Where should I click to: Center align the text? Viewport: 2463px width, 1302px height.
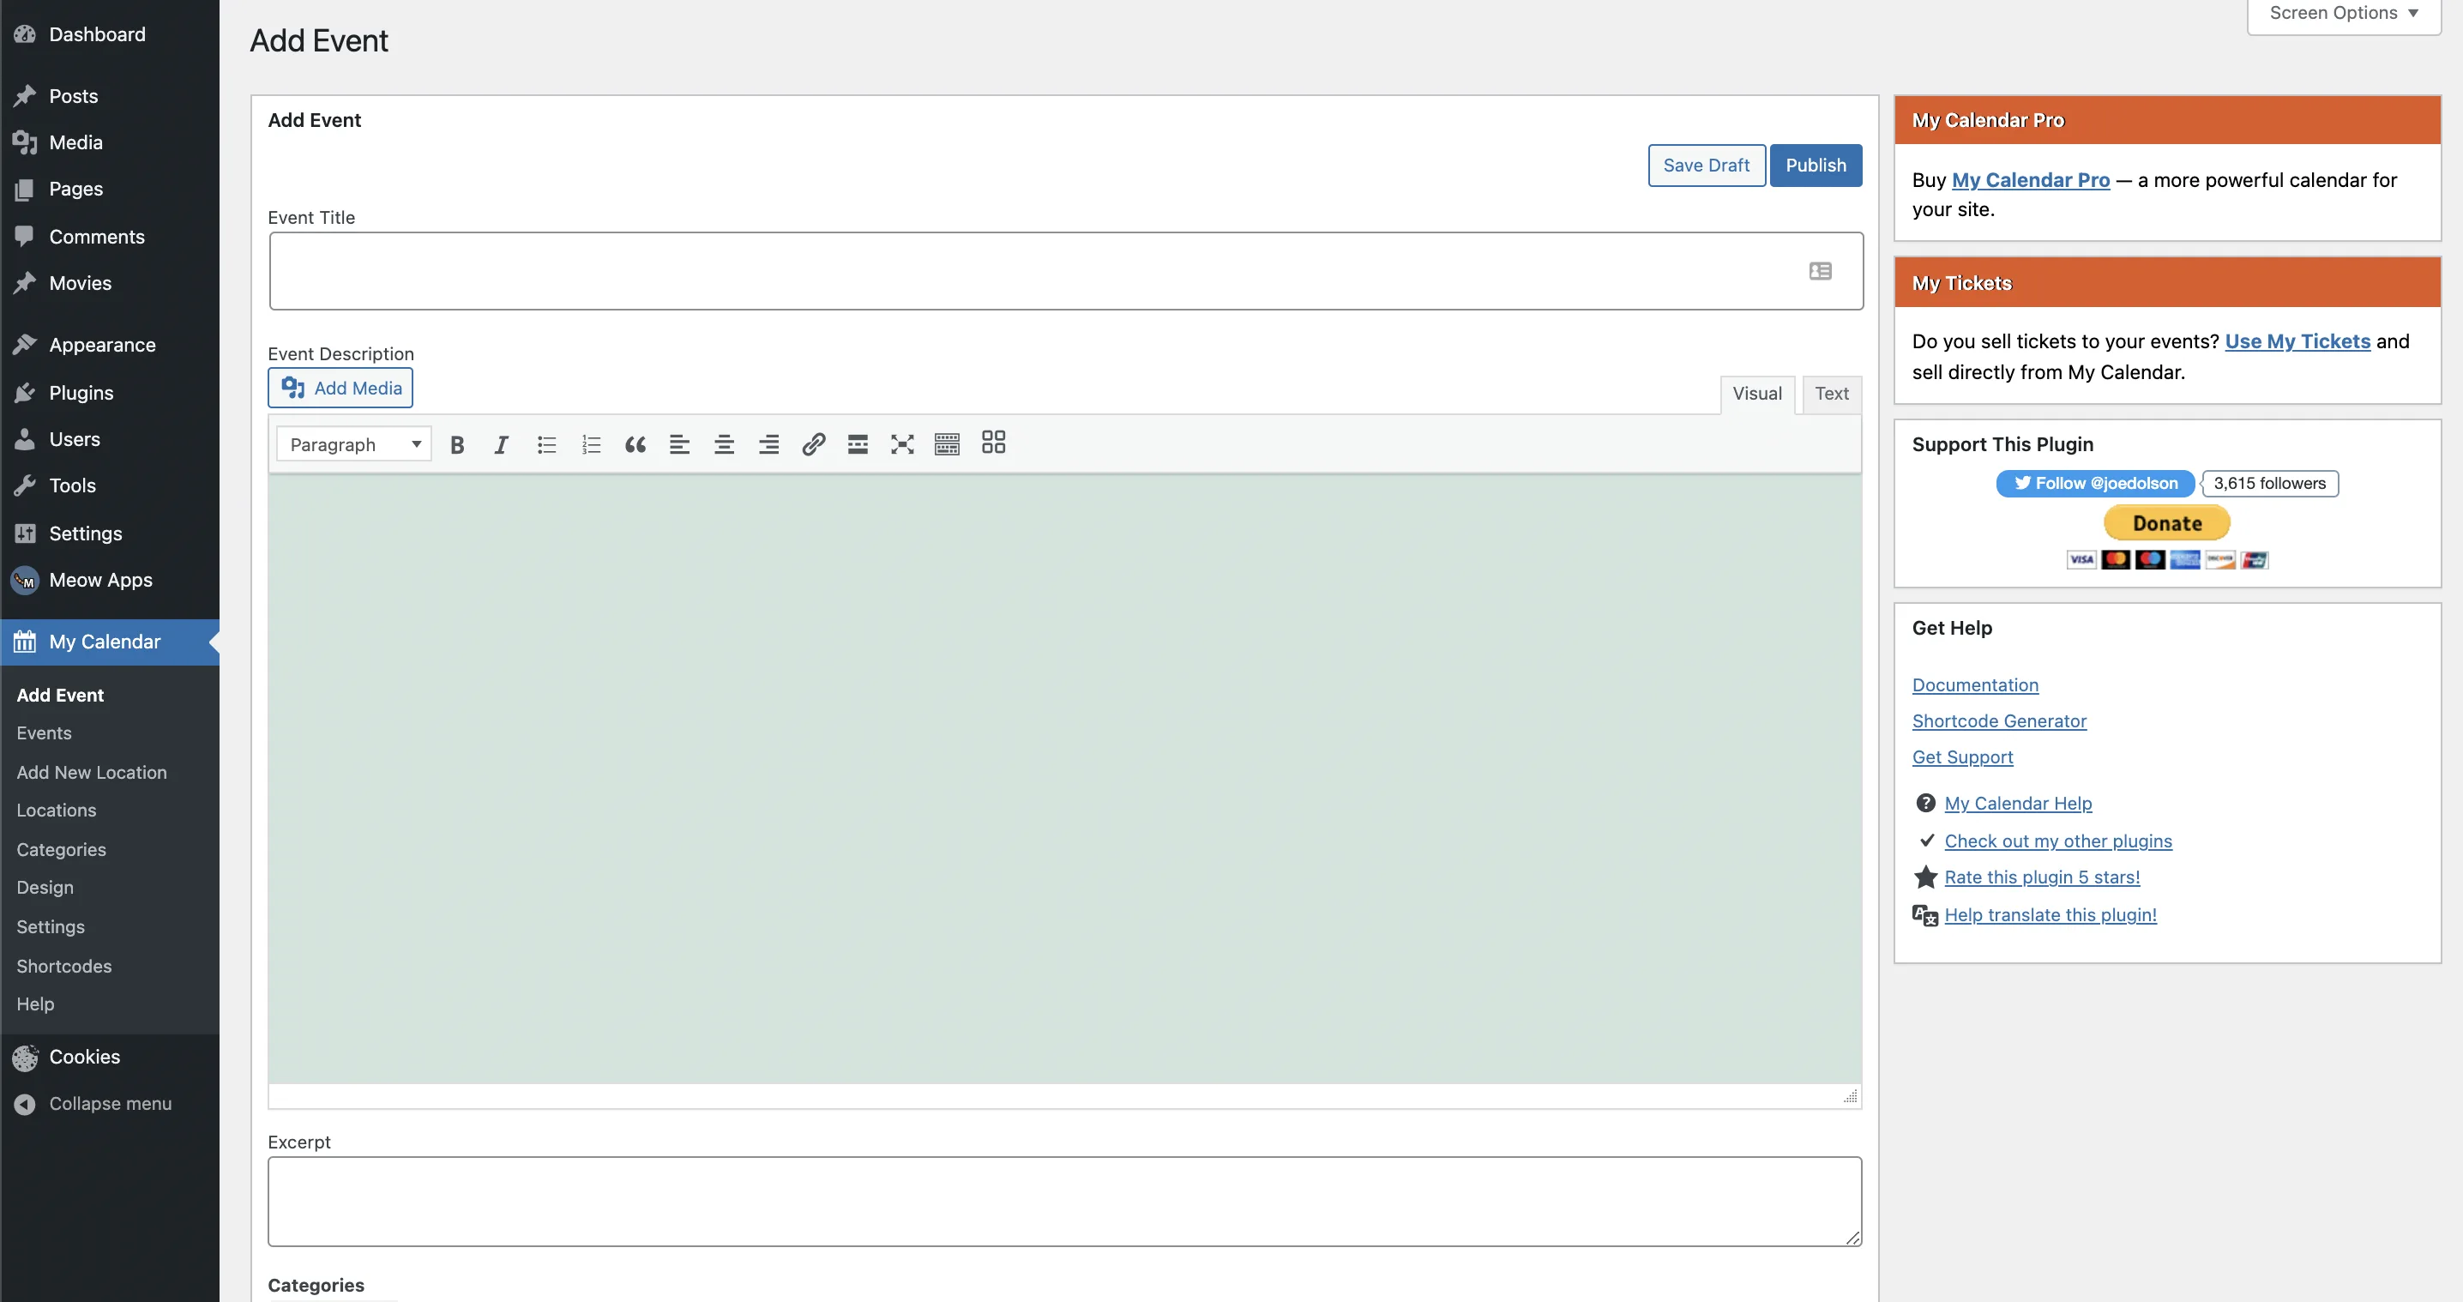(724, 444)
